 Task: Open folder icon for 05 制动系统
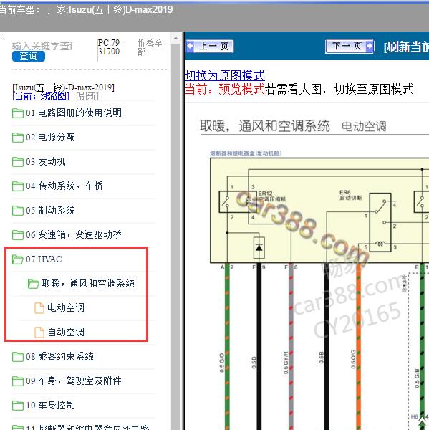click(x=18, y=211)
